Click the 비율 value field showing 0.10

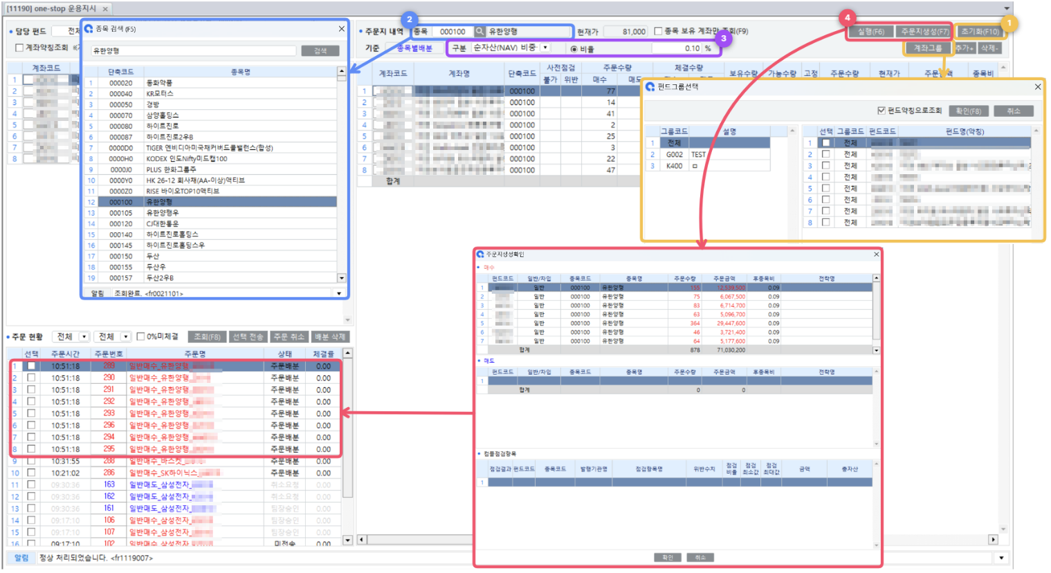(x=676, y=48)
